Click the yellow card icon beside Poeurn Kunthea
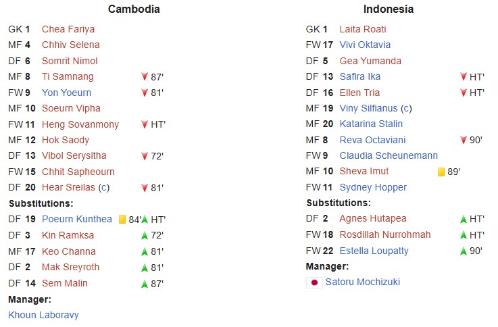 click(122, 219)
